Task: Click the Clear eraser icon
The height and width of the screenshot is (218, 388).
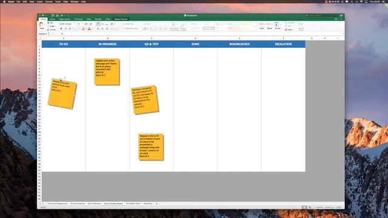Action: (x=286, y=30)
